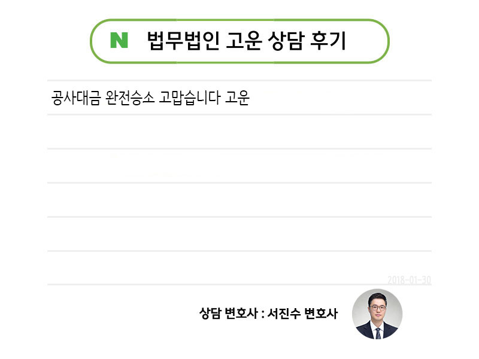
Task: Click the colon before "서진수 변호사"
Action: click(x=262, y=314)
